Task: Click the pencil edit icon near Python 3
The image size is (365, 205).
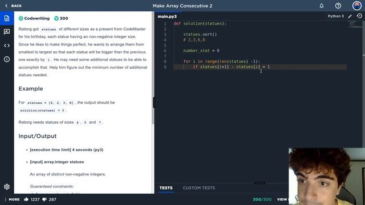Action: tap(350, 17)
